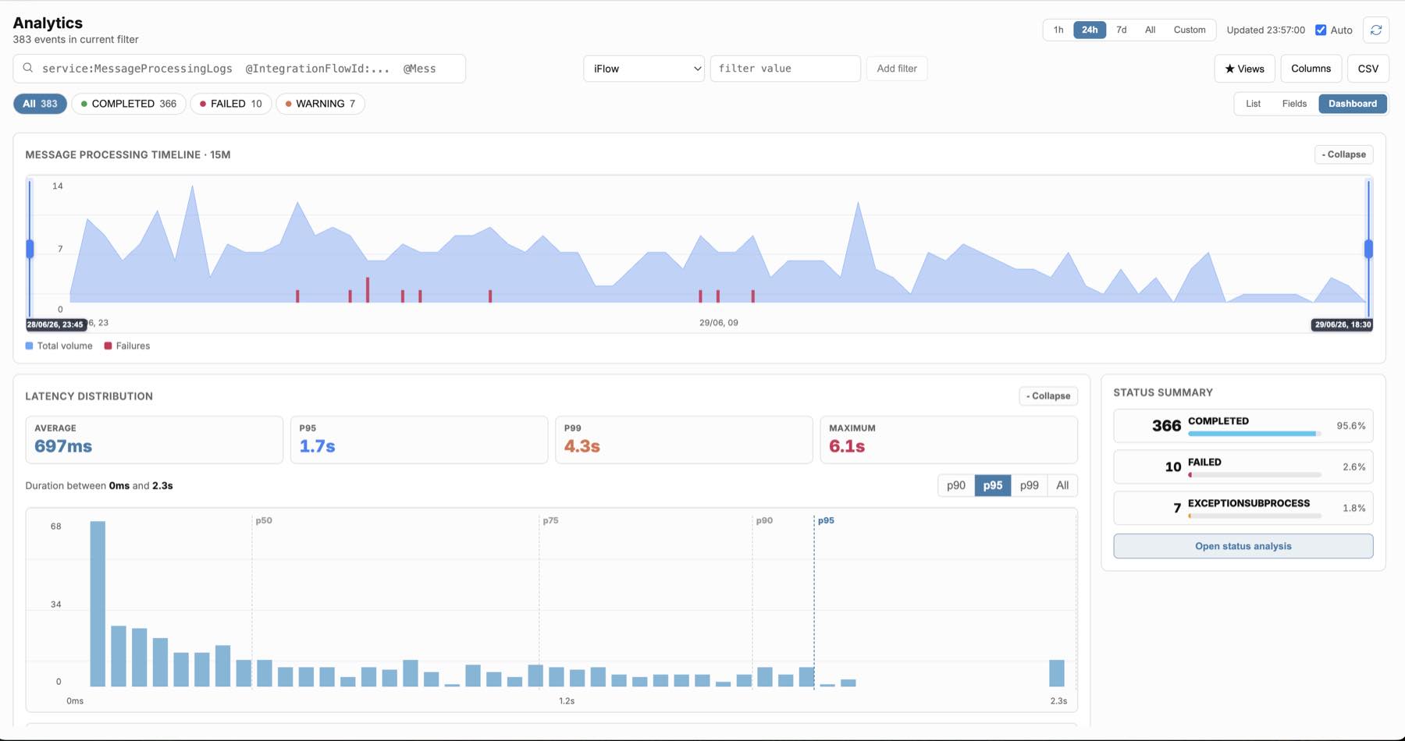Select the p90 percentile range
The height and width of the screenshot is (741, 1405).
[956, 485]
